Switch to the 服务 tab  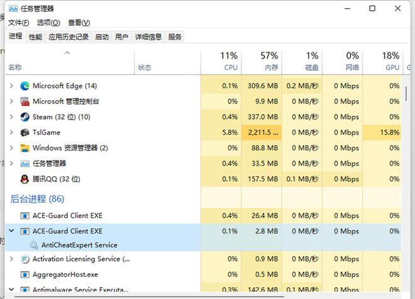point(175,37)
